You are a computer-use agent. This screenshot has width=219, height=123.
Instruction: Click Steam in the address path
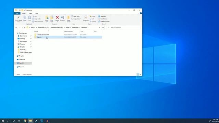(67, 27)
